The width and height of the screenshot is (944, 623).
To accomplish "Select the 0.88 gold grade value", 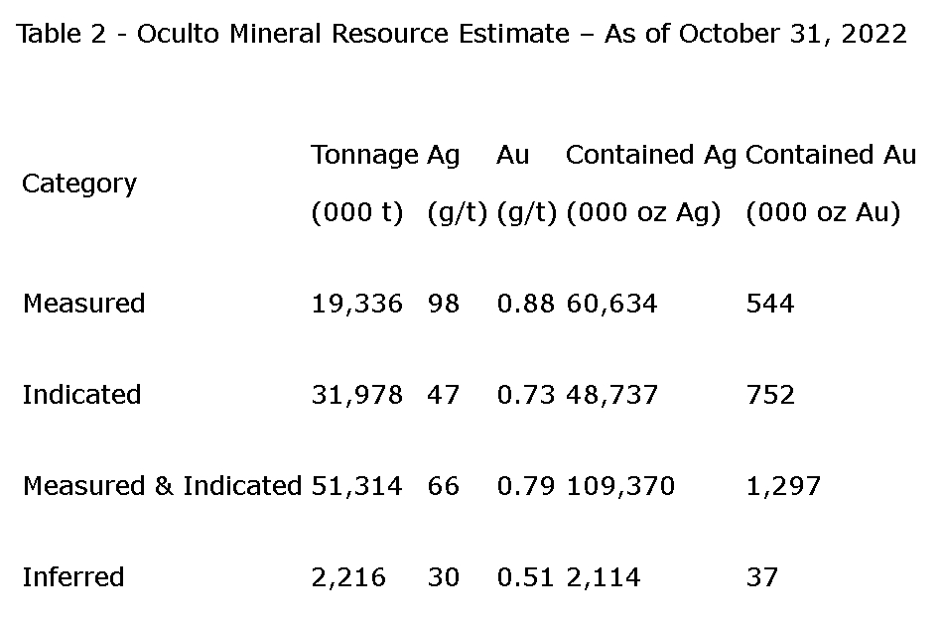I will [x=525, y=304].
